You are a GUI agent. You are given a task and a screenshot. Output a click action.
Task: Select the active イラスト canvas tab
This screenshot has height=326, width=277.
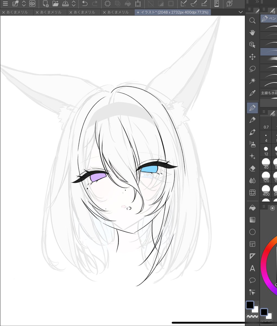tap(173, 12)
